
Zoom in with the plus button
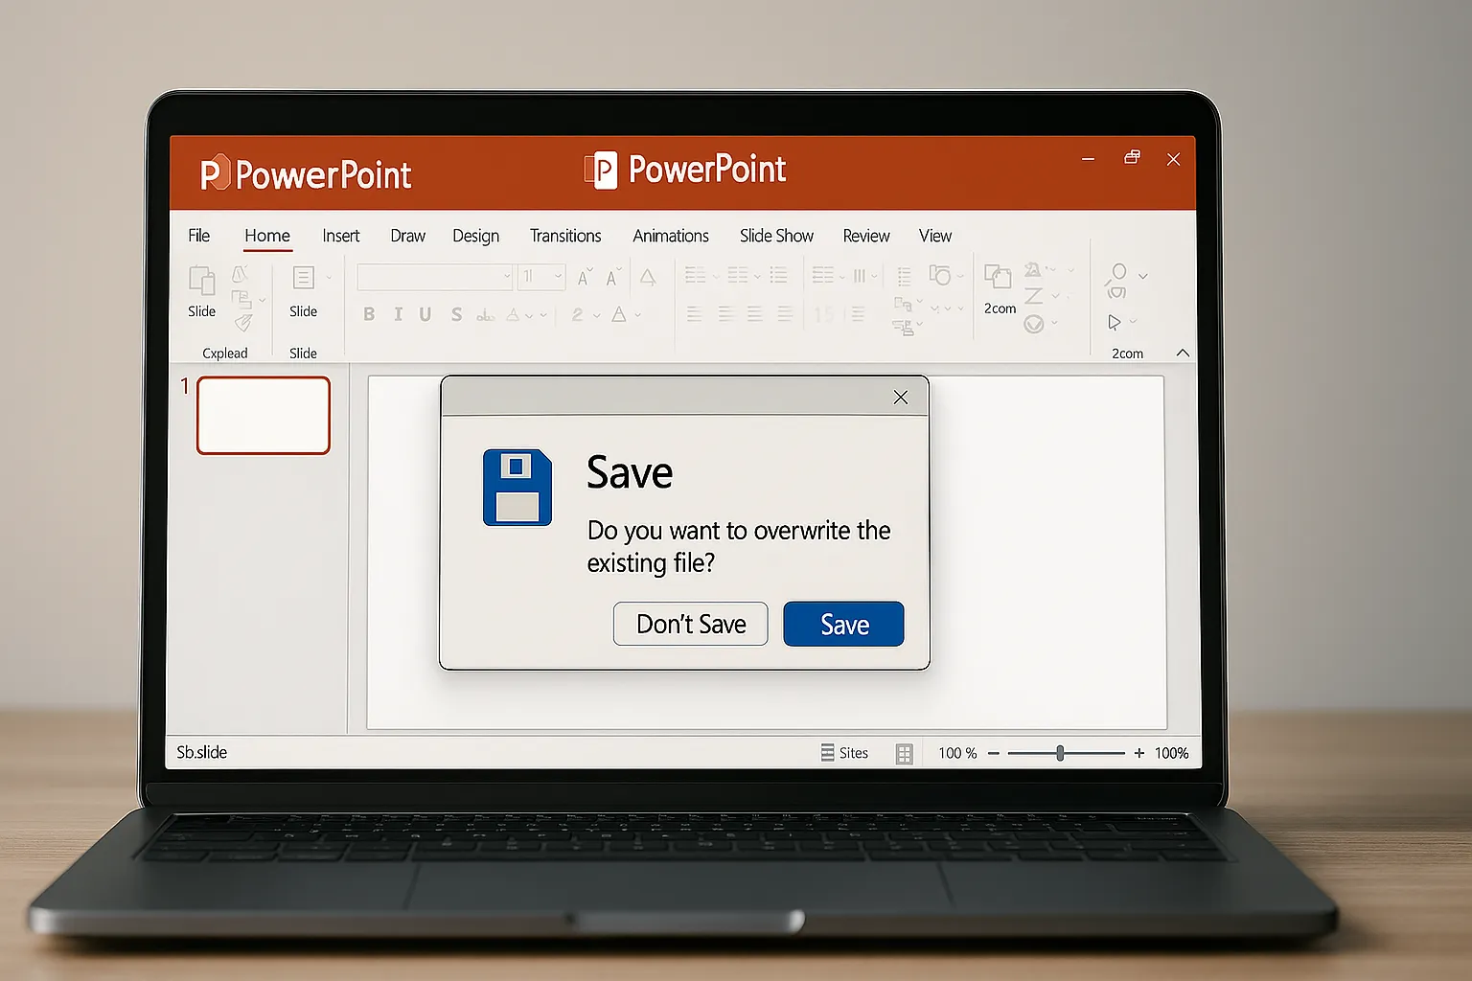1138,753
